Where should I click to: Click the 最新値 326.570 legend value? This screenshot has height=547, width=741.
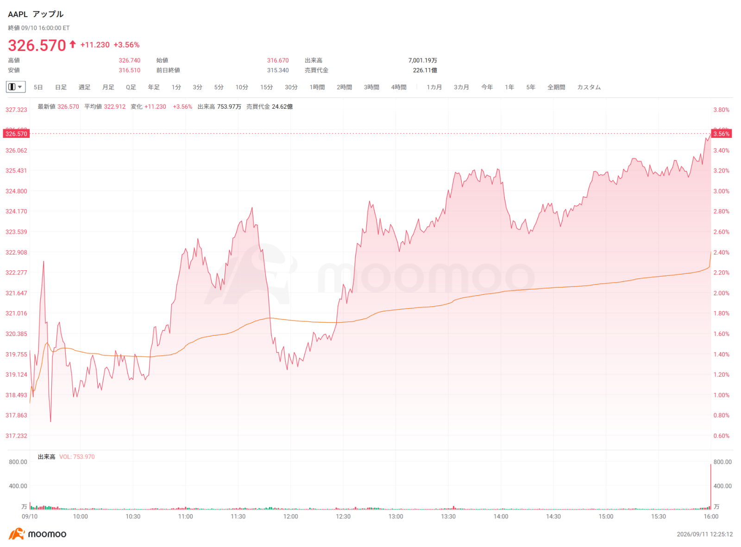58,106
